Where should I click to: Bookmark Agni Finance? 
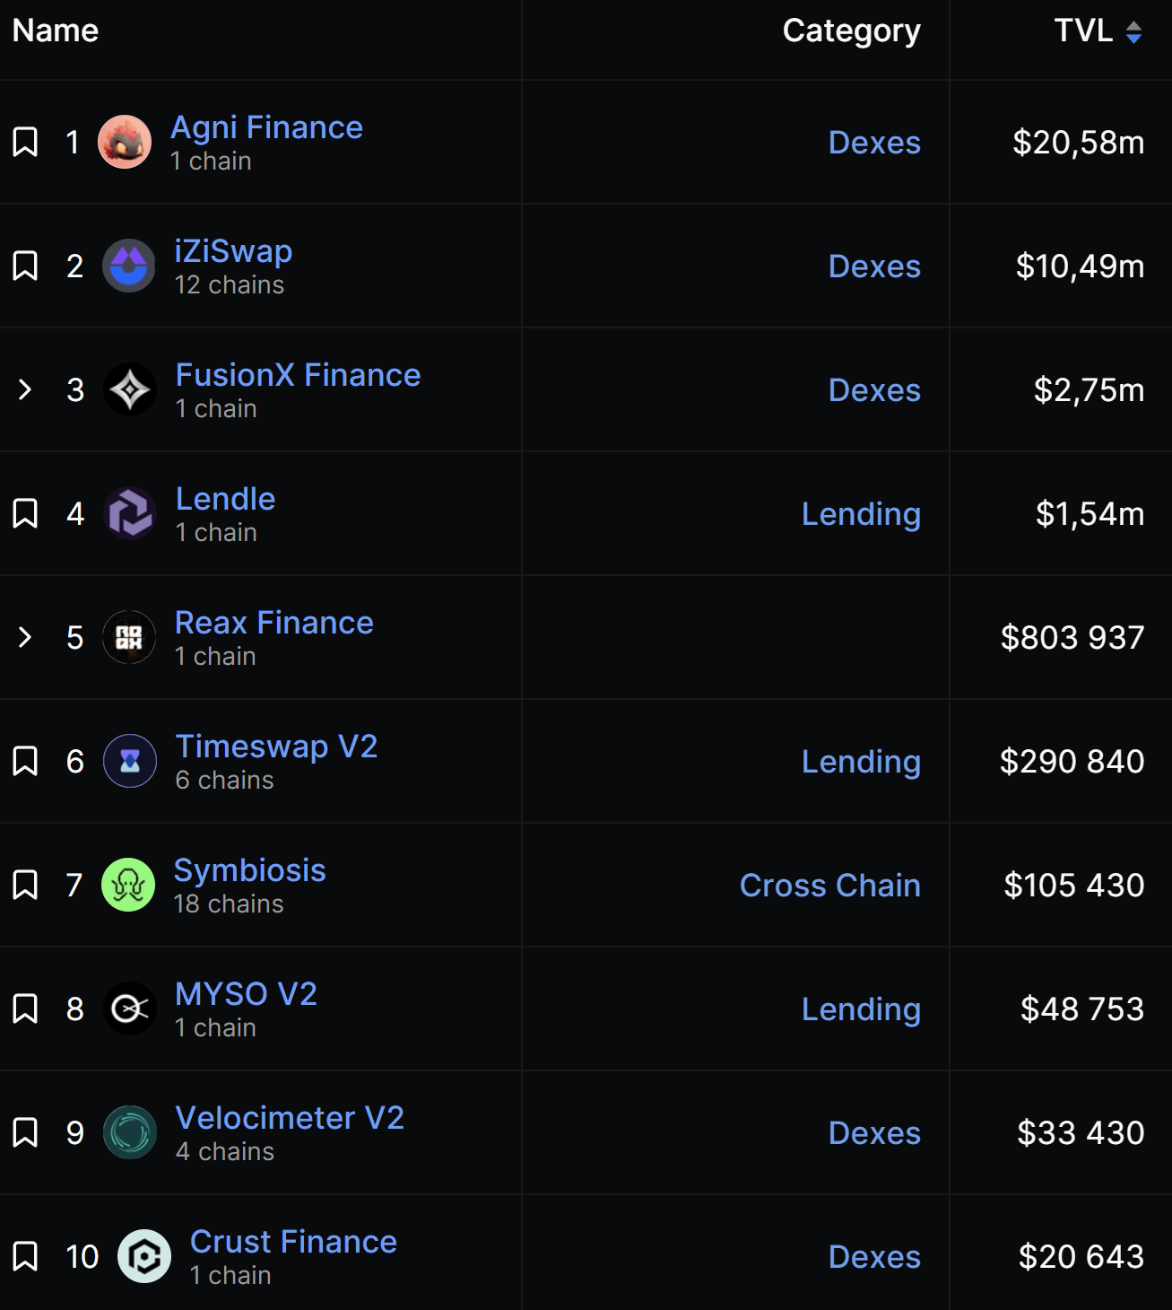pos(25,142)
